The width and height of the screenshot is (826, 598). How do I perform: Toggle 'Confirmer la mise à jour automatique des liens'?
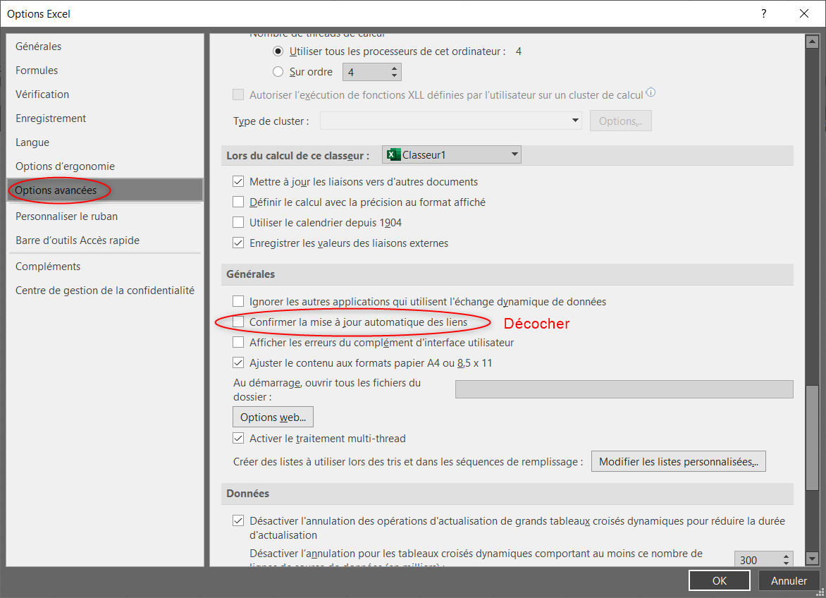click(238, 322)
